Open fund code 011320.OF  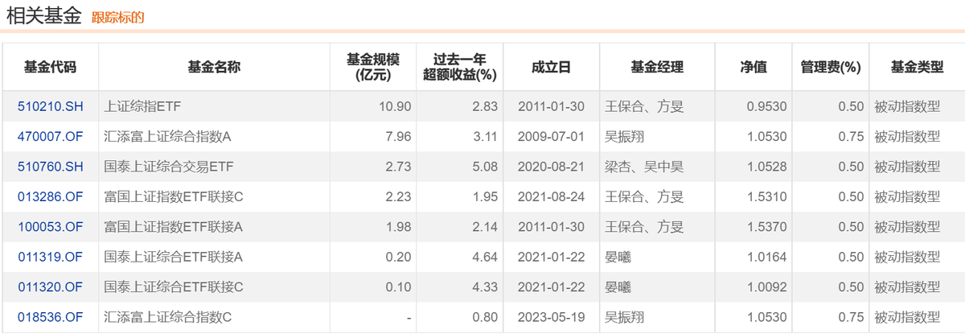point(50,287)
